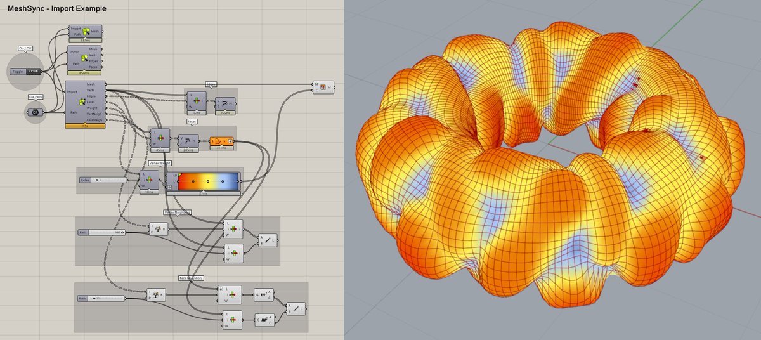Click the 'Vertex Weight' group label
This screenshot has height=340, width=761.
160,163
